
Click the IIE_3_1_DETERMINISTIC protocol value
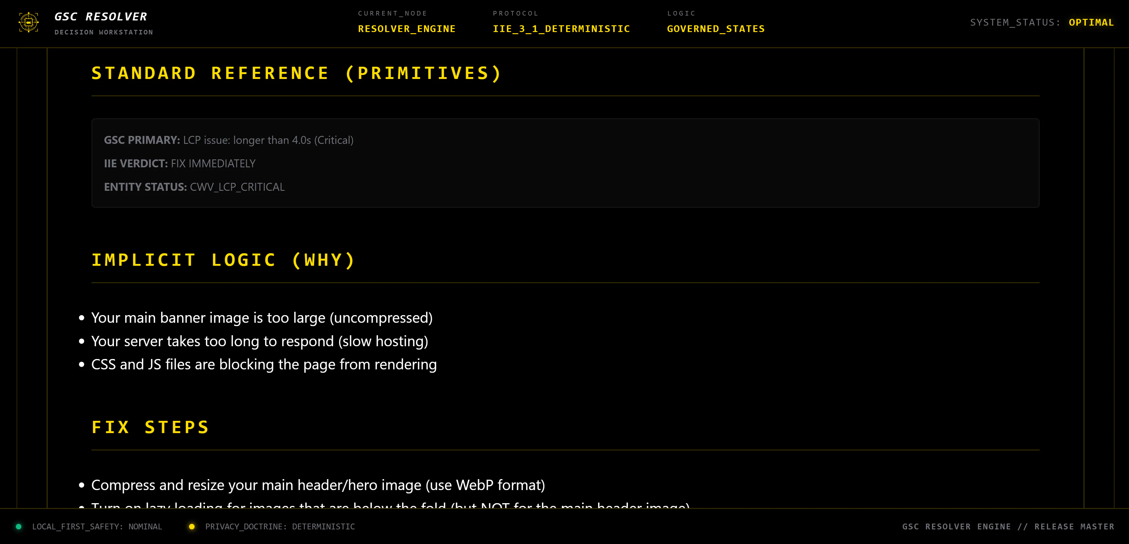(561, 29)
